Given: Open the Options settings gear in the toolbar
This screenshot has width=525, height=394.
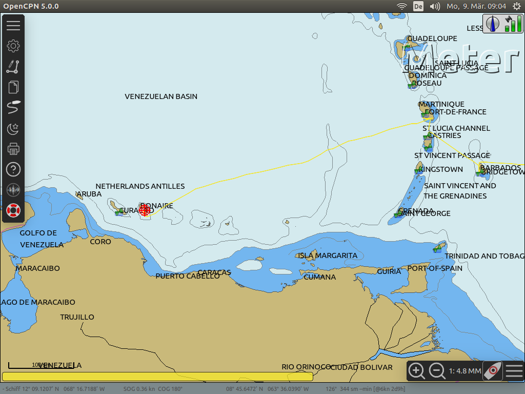Looking at the screenshot, I should (13, 46).
